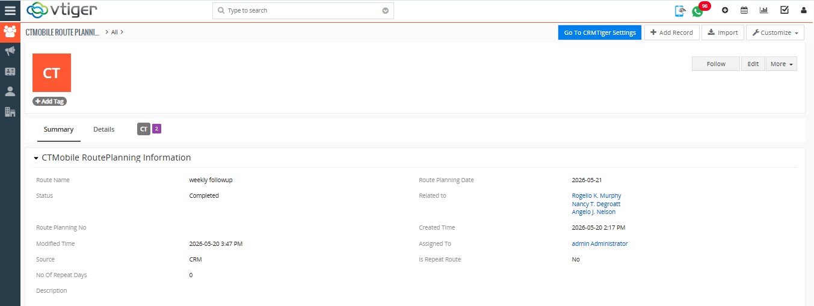The image size is (814, 306).
Task: Click the quick create plus icon
Action: (725, 10)
